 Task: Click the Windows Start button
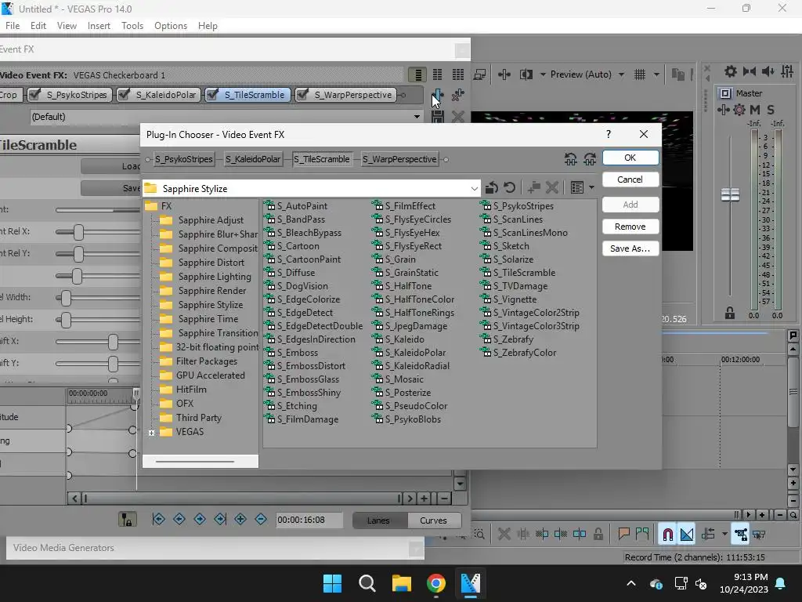pyautogui.click(x=332, y=583)
